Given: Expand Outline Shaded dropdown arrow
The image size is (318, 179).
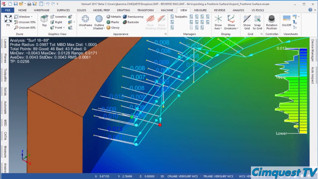Looking at the screenshot, I should 104,29.
